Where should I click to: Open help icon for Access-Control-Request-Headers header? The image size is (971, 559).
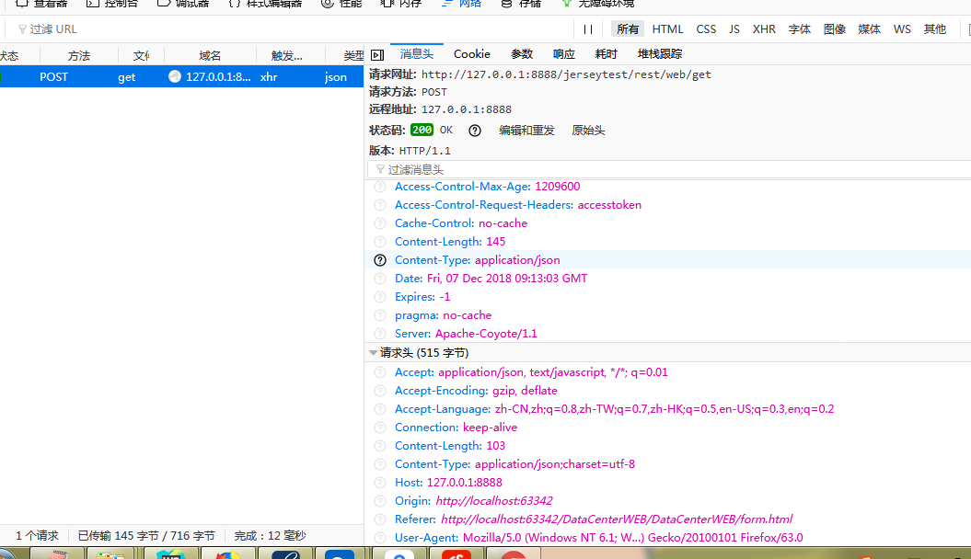380,205
